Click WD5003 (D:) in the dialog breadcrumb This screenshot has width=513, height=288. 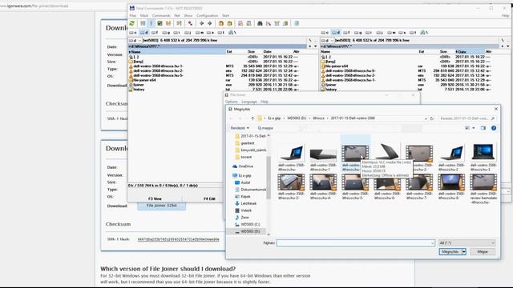pos(297,118)
